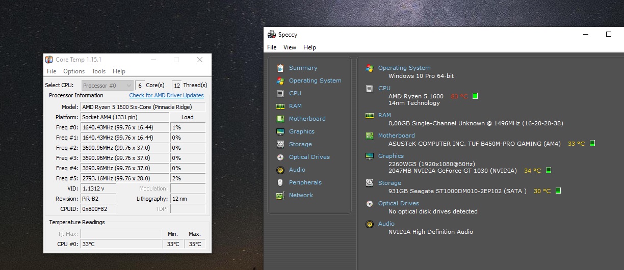Click the Windows 10 Pro 64-bit text
The width and height of the screenshot is (624, 270).
pos(421,76)
